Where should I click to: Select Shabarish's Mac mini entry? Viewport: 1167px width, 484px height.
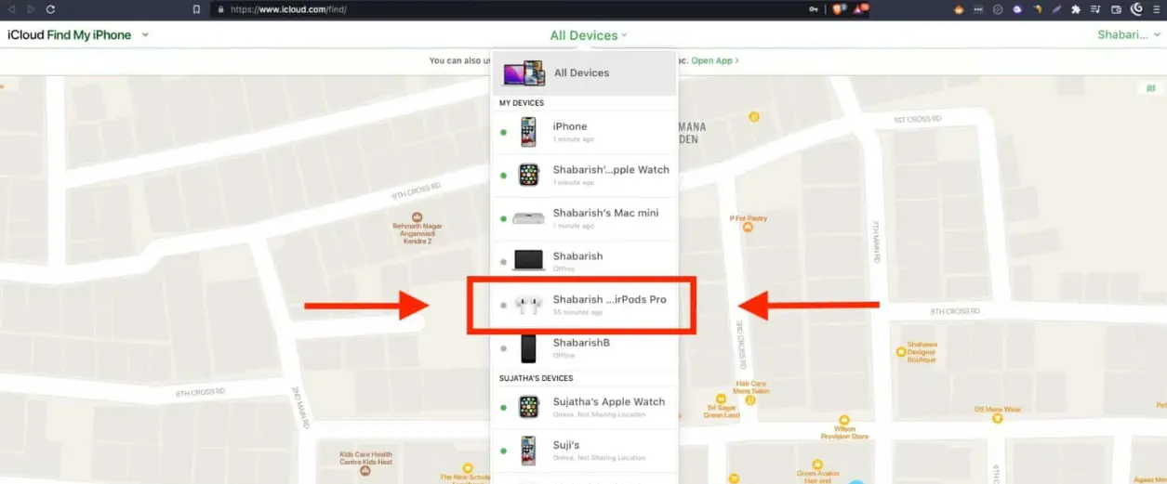click(584, 218)
